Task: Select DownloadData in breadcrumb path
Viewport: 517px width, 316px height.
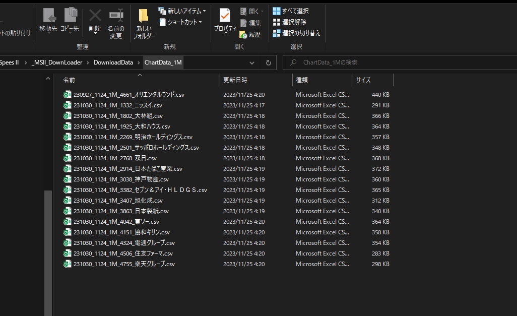Action: click(x=113, y=62)
